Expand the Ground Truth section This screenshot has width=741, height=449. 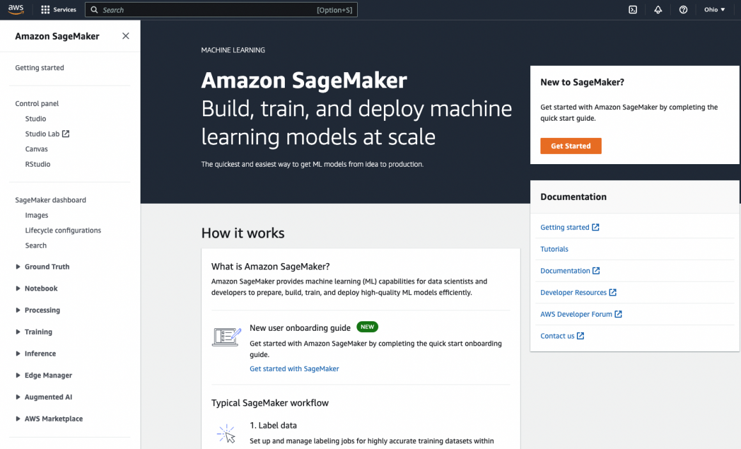tap(47, 267)
